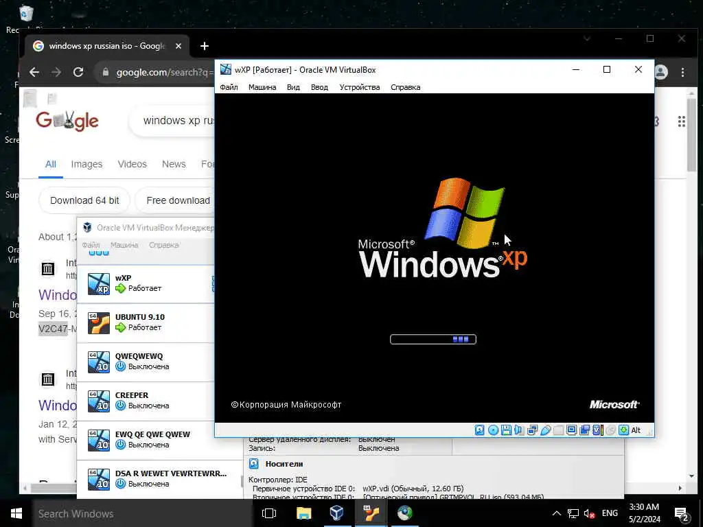Screen dimensions: 703x527
Task: Open the network adapters indicator in VM status bar
Action: coord(532,430)
